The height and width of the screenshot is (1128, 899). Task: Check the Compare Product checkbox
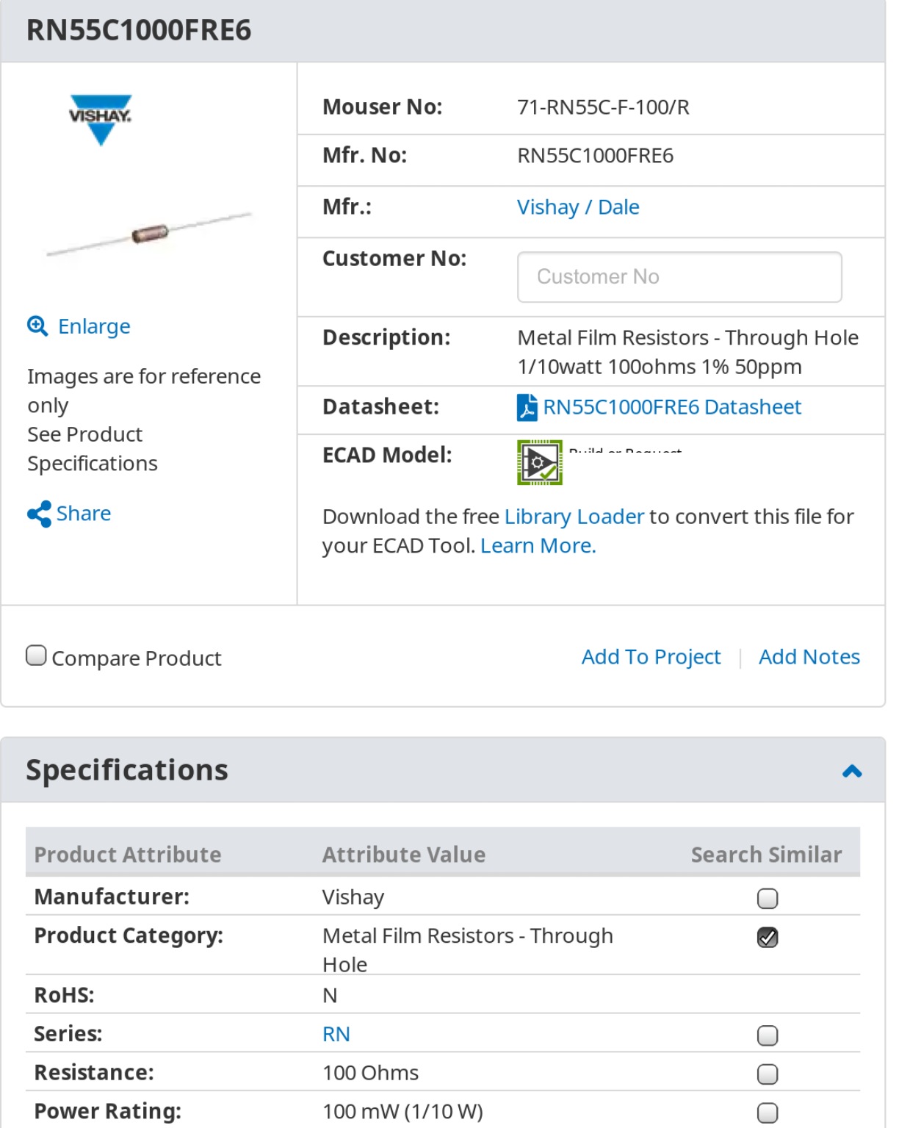tap(36, 655)
